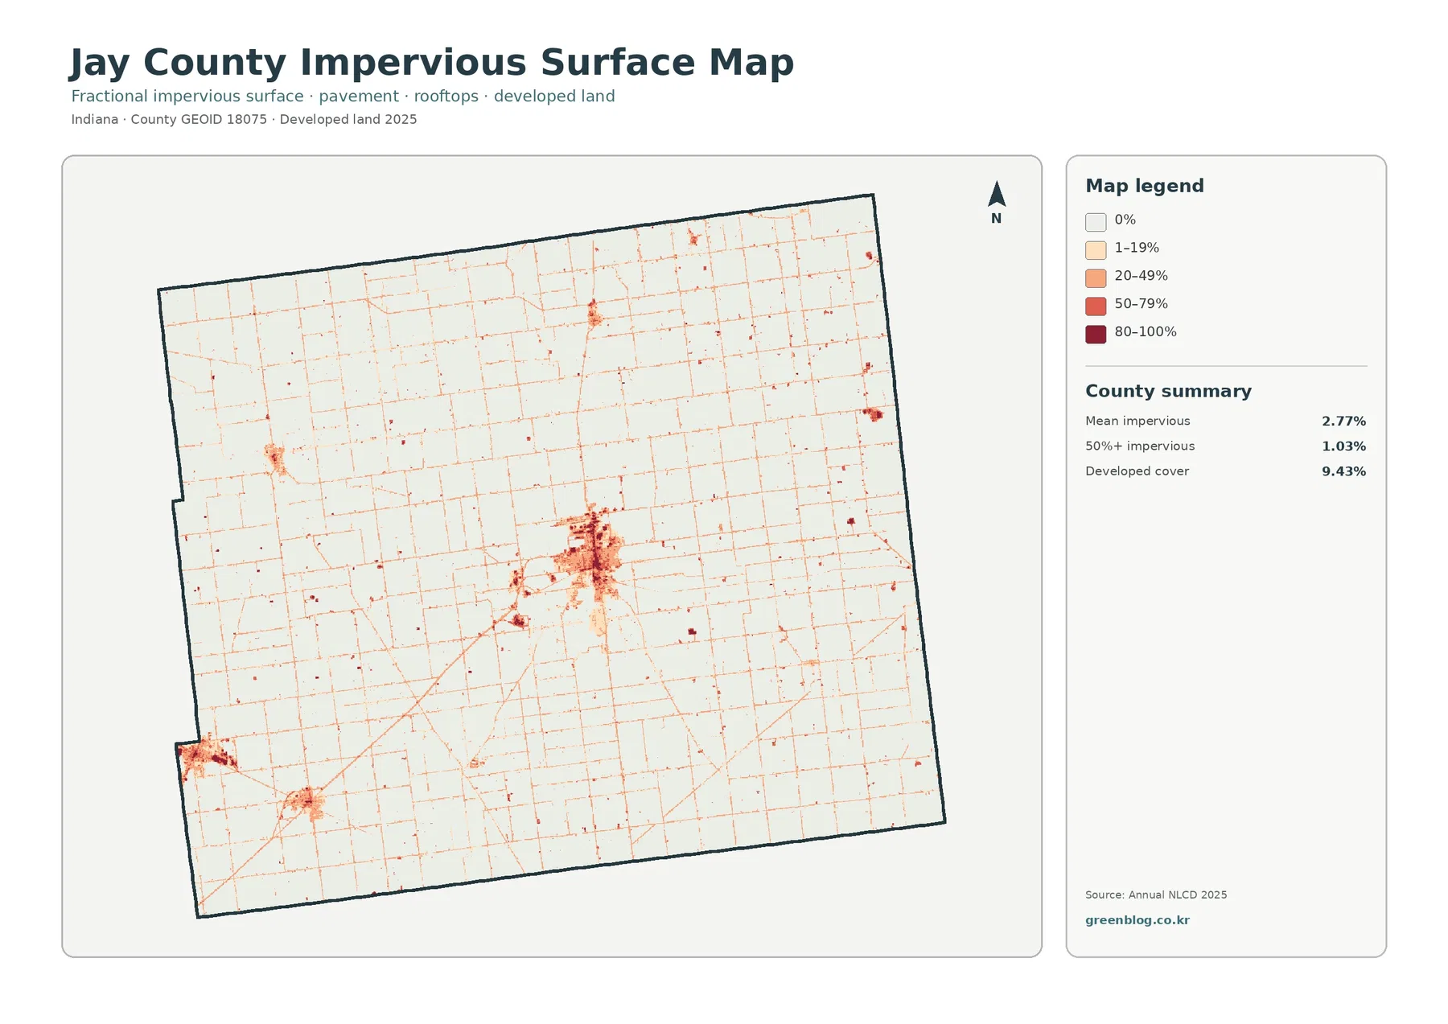The height and width of the screenshot is (1024, 1448).
Task: Open the greenblog.co.kr link
Action: tap(1137, 920)
